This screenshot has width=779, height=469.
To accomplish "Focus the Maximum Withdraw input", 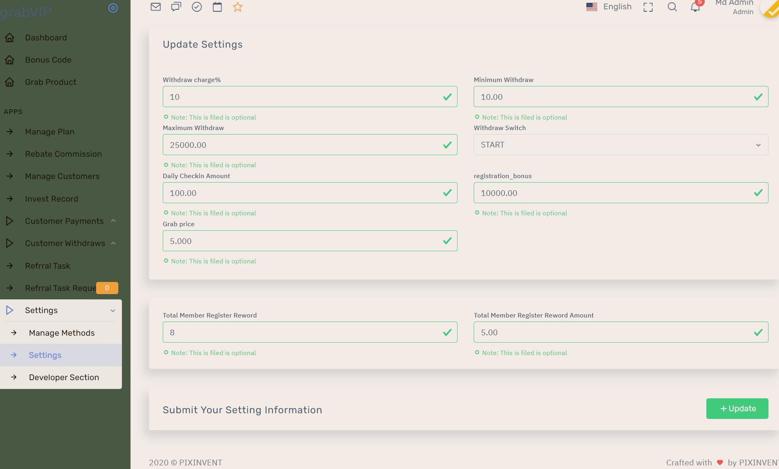I will [x=310, y=145].
